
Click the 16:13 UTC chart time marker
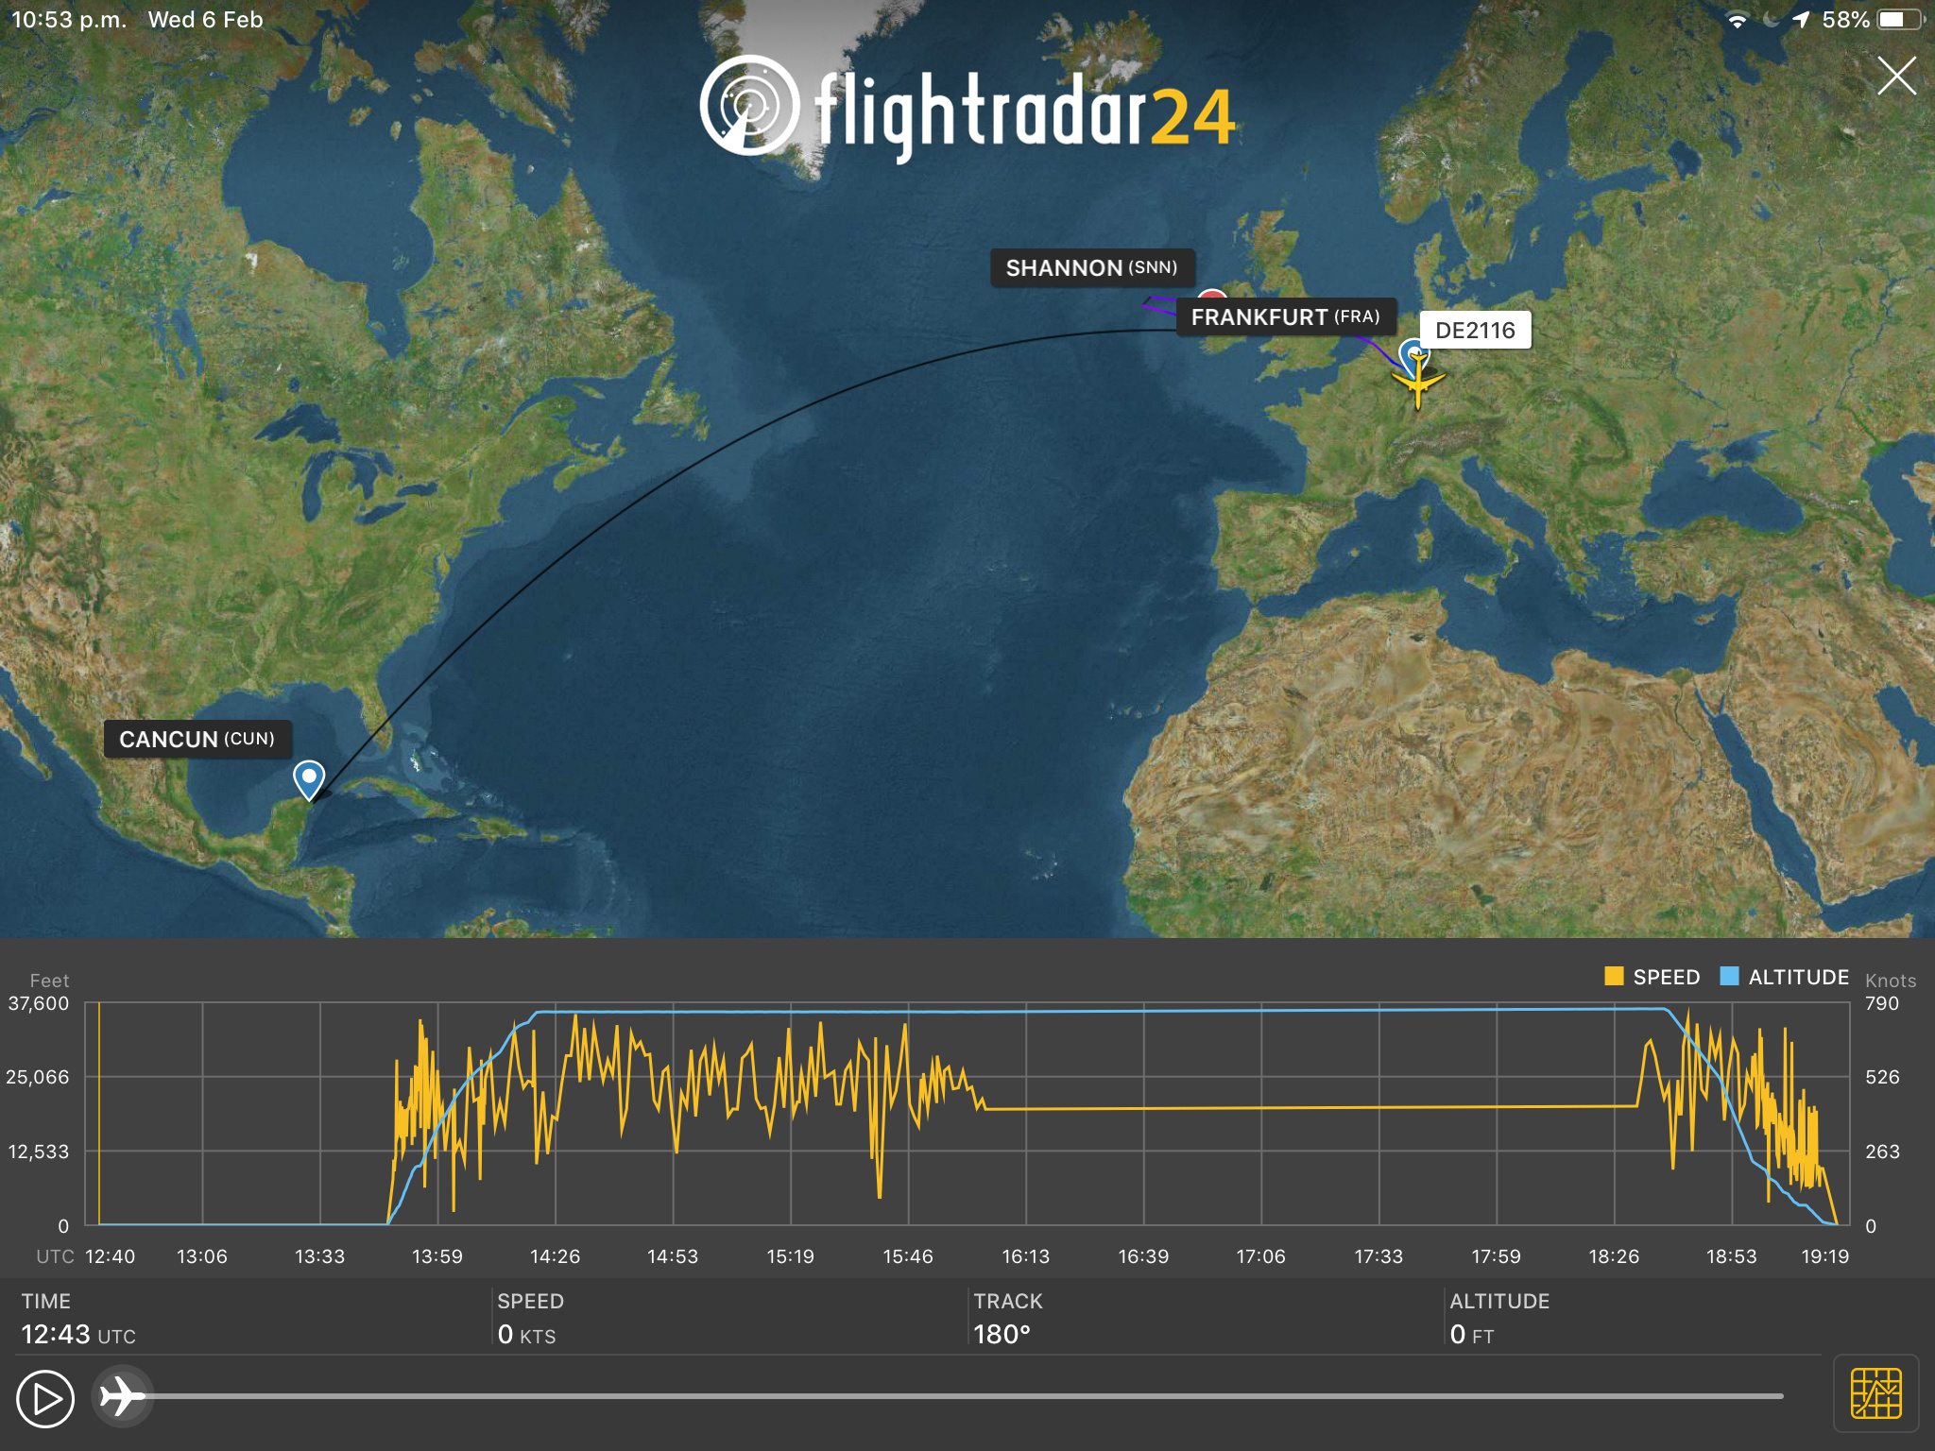[x=1026, y=1256]
